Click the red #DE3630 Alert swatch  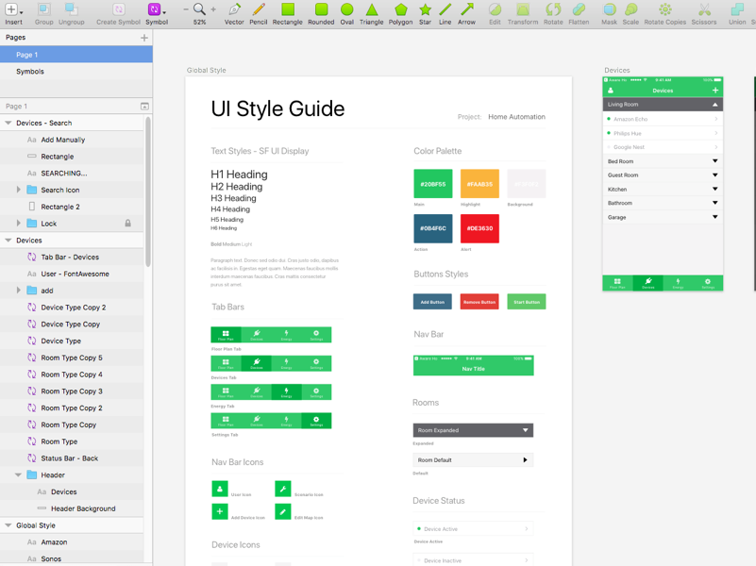click(x=479, y=228)
